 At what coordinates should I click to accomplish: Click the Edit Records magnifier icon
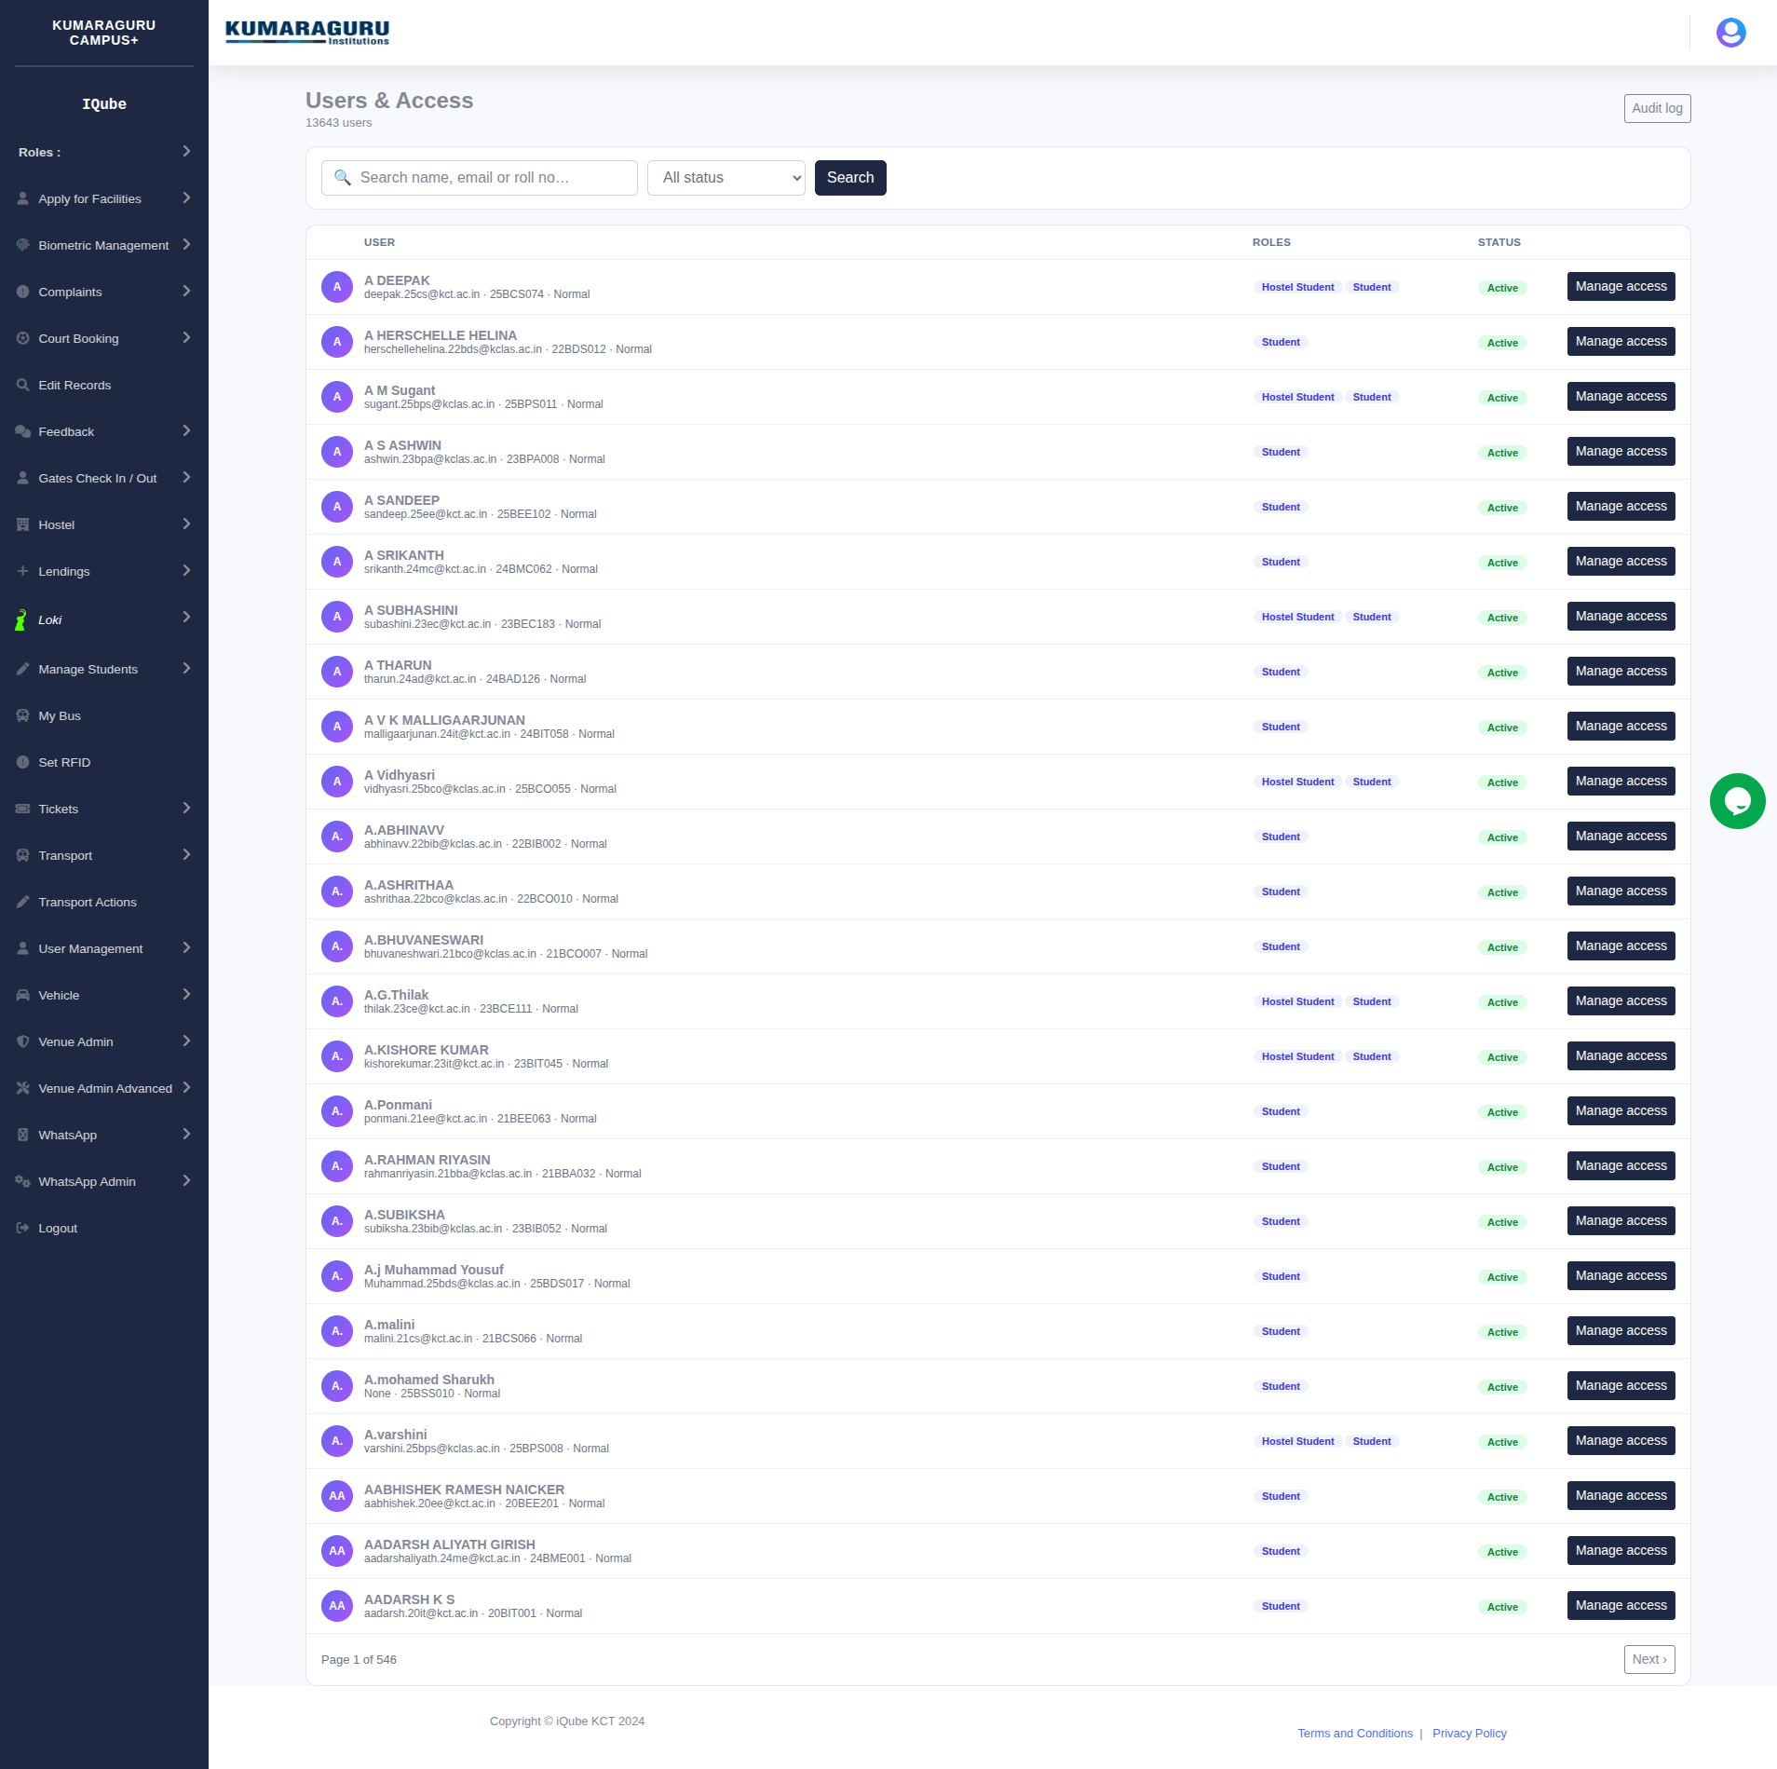tap(23, 385)
